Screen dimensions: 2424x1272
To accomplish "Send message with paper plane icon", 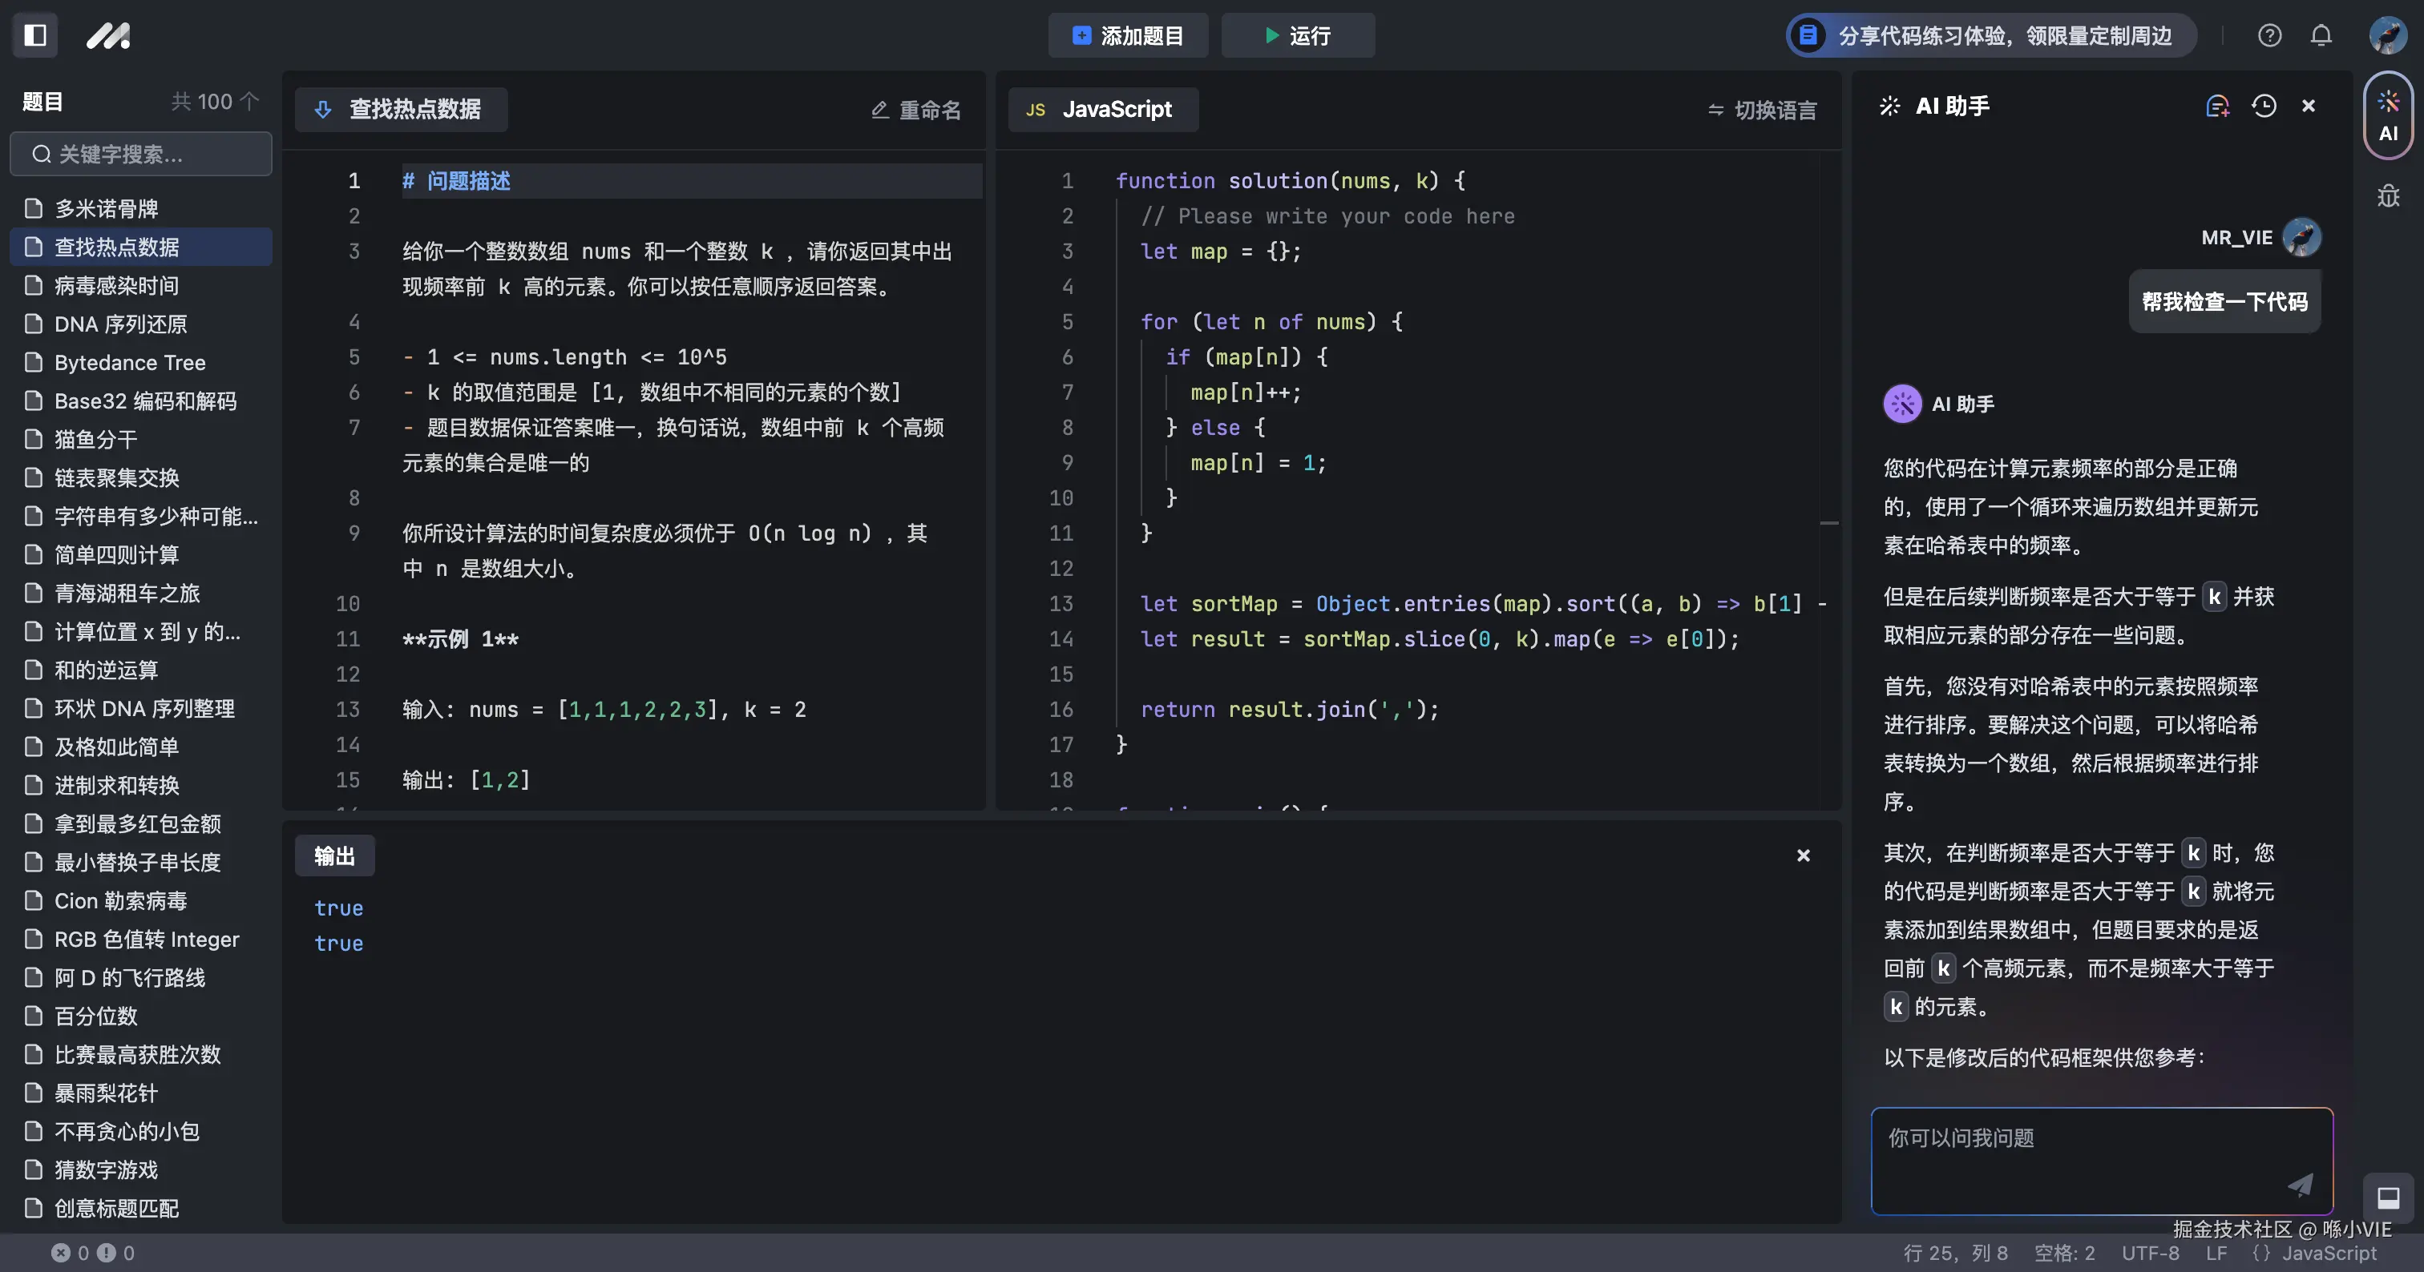I will point(2300,1185).
